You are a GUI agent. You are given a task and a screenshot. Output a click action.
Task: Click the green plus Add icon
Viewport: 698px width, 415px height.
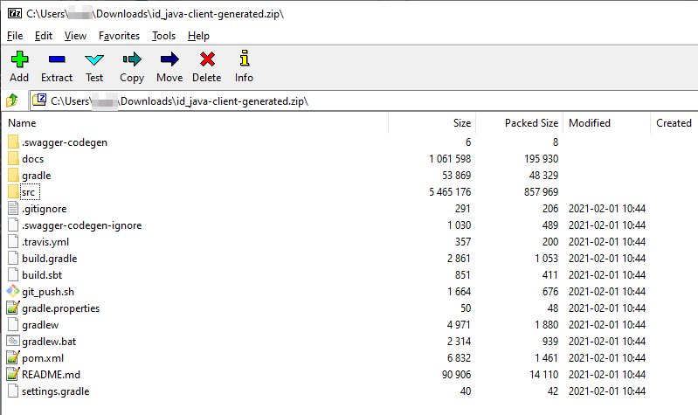click(x=19, y=60)
